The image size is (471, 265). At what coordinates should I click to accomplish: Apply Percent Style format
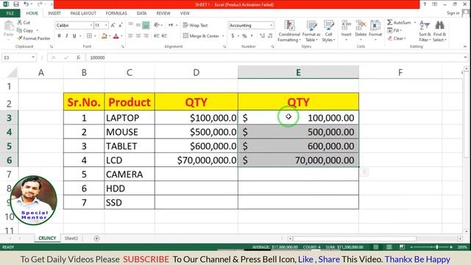244,36
